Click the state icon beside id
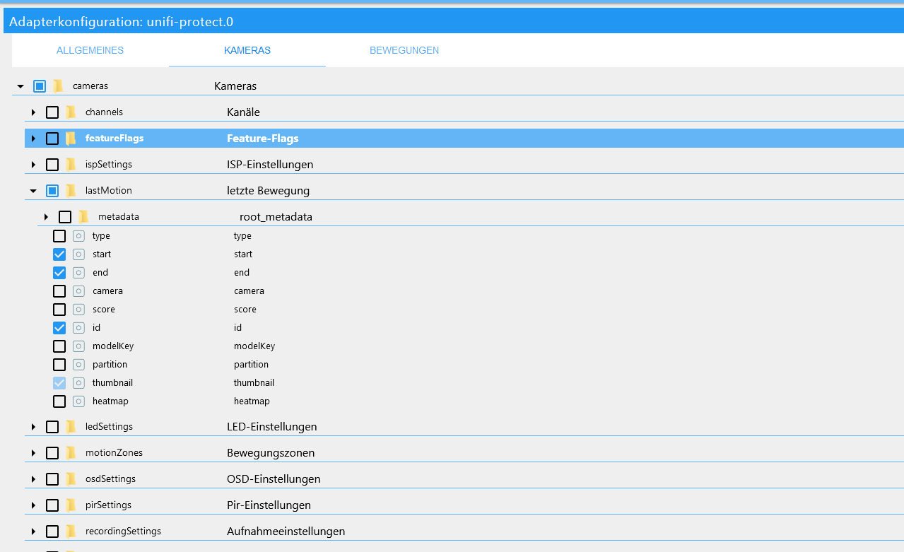The height and width of the screenshot is (552, 904). 78,328
